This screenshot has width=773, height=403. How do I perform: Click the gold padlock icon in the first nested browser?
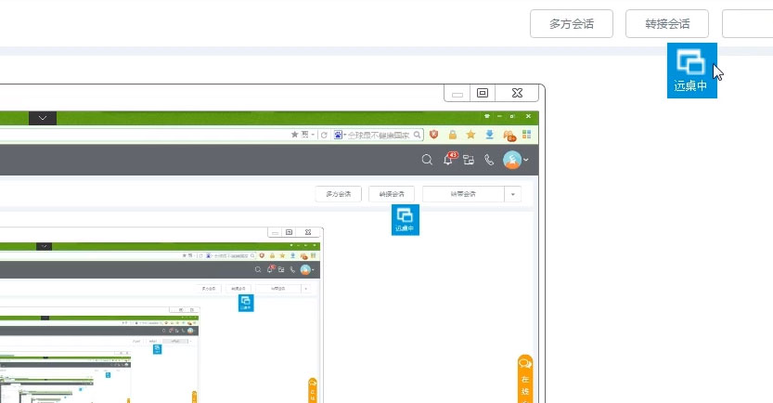pyautogui.click(x=453, y=134)
